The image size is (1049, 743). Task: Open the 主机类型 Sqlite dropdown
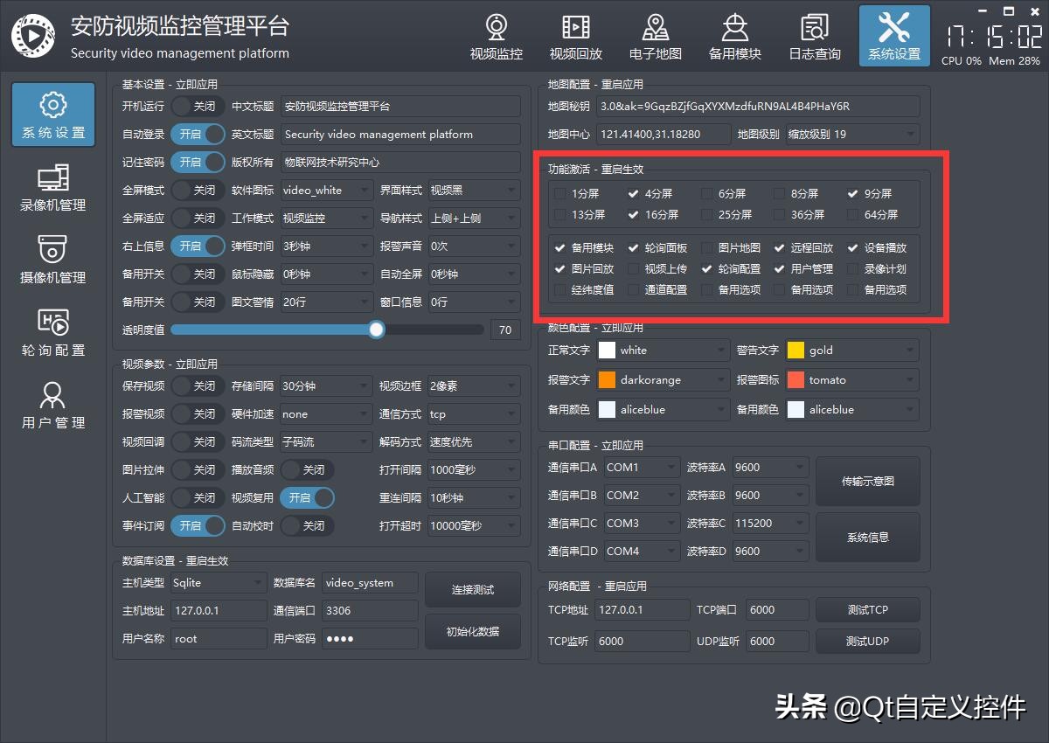(x=217, y=582)
